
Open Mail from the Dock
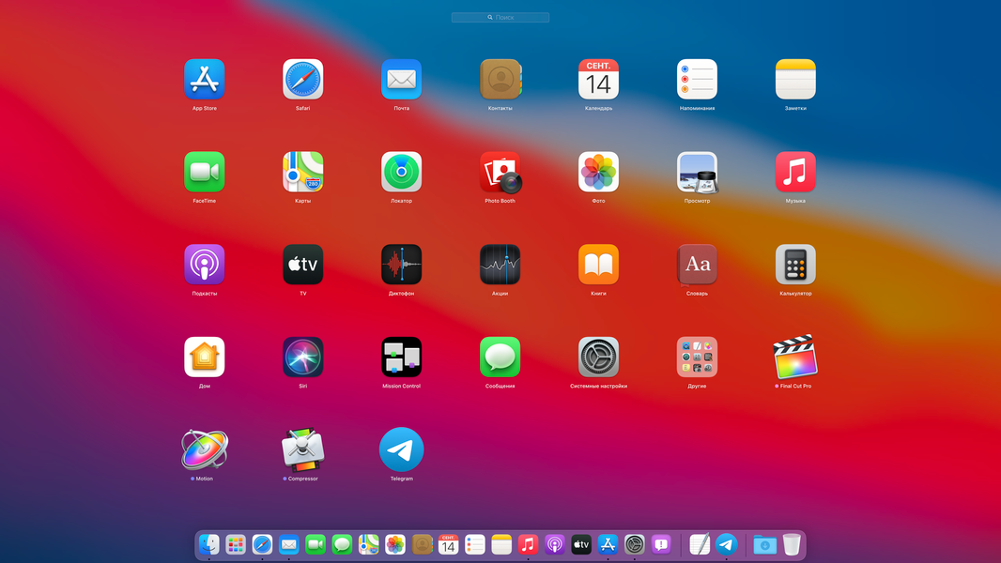click(x=288, y=544)
